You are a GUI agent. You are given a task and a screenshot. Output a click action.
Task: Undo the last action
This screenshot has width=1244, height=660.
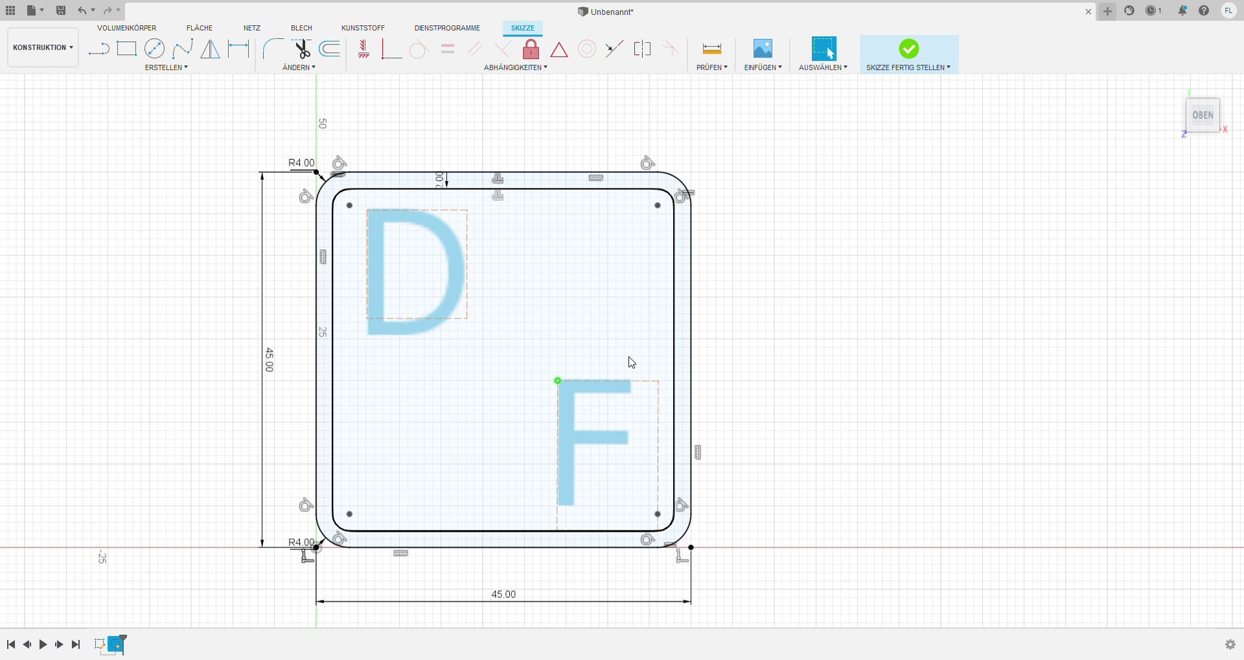coord(82,10)
